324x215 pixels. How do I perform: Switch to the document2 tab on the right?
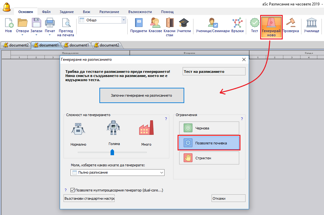106,45
